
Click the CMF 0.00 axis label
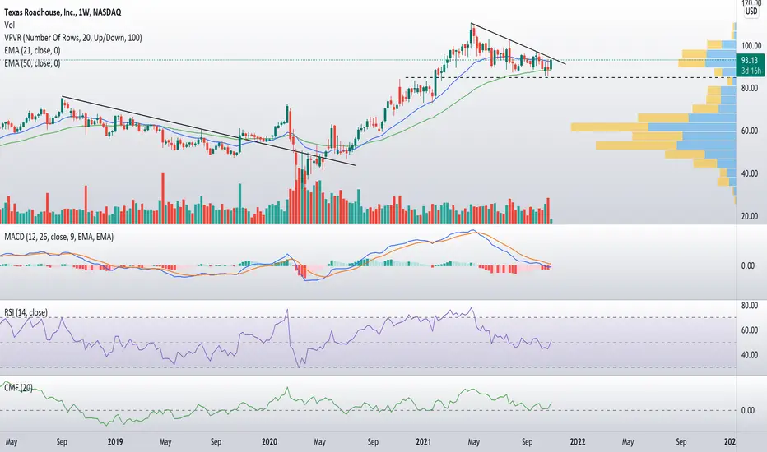tap(748, 410)
